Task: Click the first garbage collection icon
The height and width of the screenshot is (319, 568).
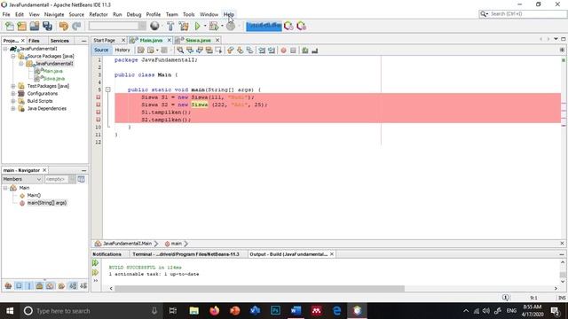Action: 288,26
